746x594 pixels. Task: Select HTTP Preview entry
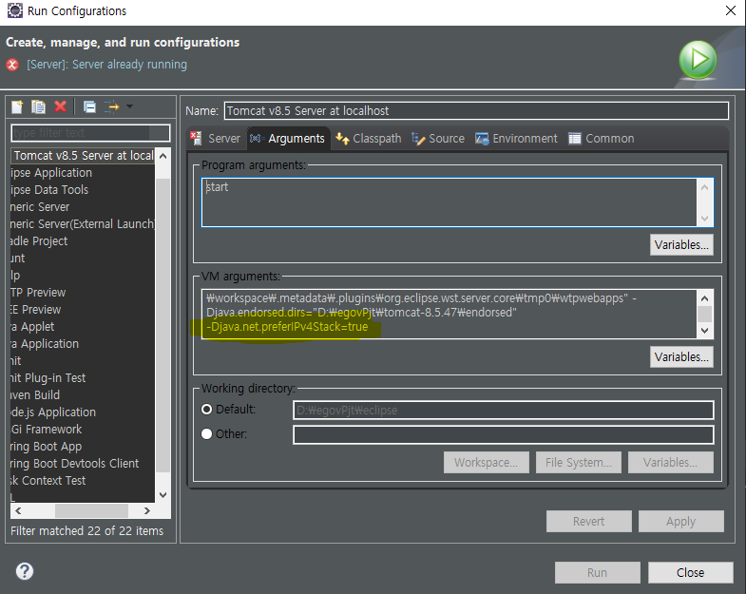point(38,293)
